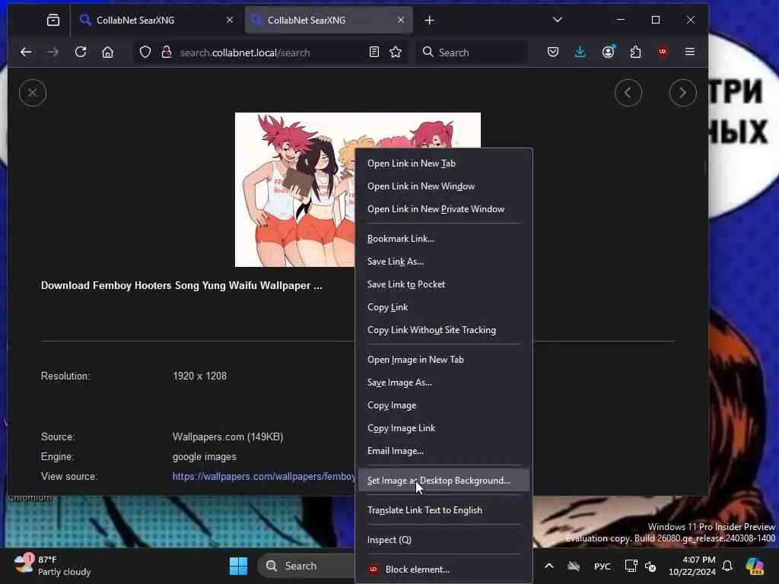Focus the toolbar Search field
Image resolution: width=779 pixels, height=584 pixels.
[x=472, y=52]
